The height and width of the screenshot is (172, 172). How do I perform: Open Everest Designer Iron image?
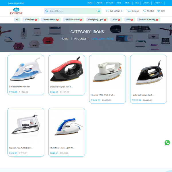point(67,69)
